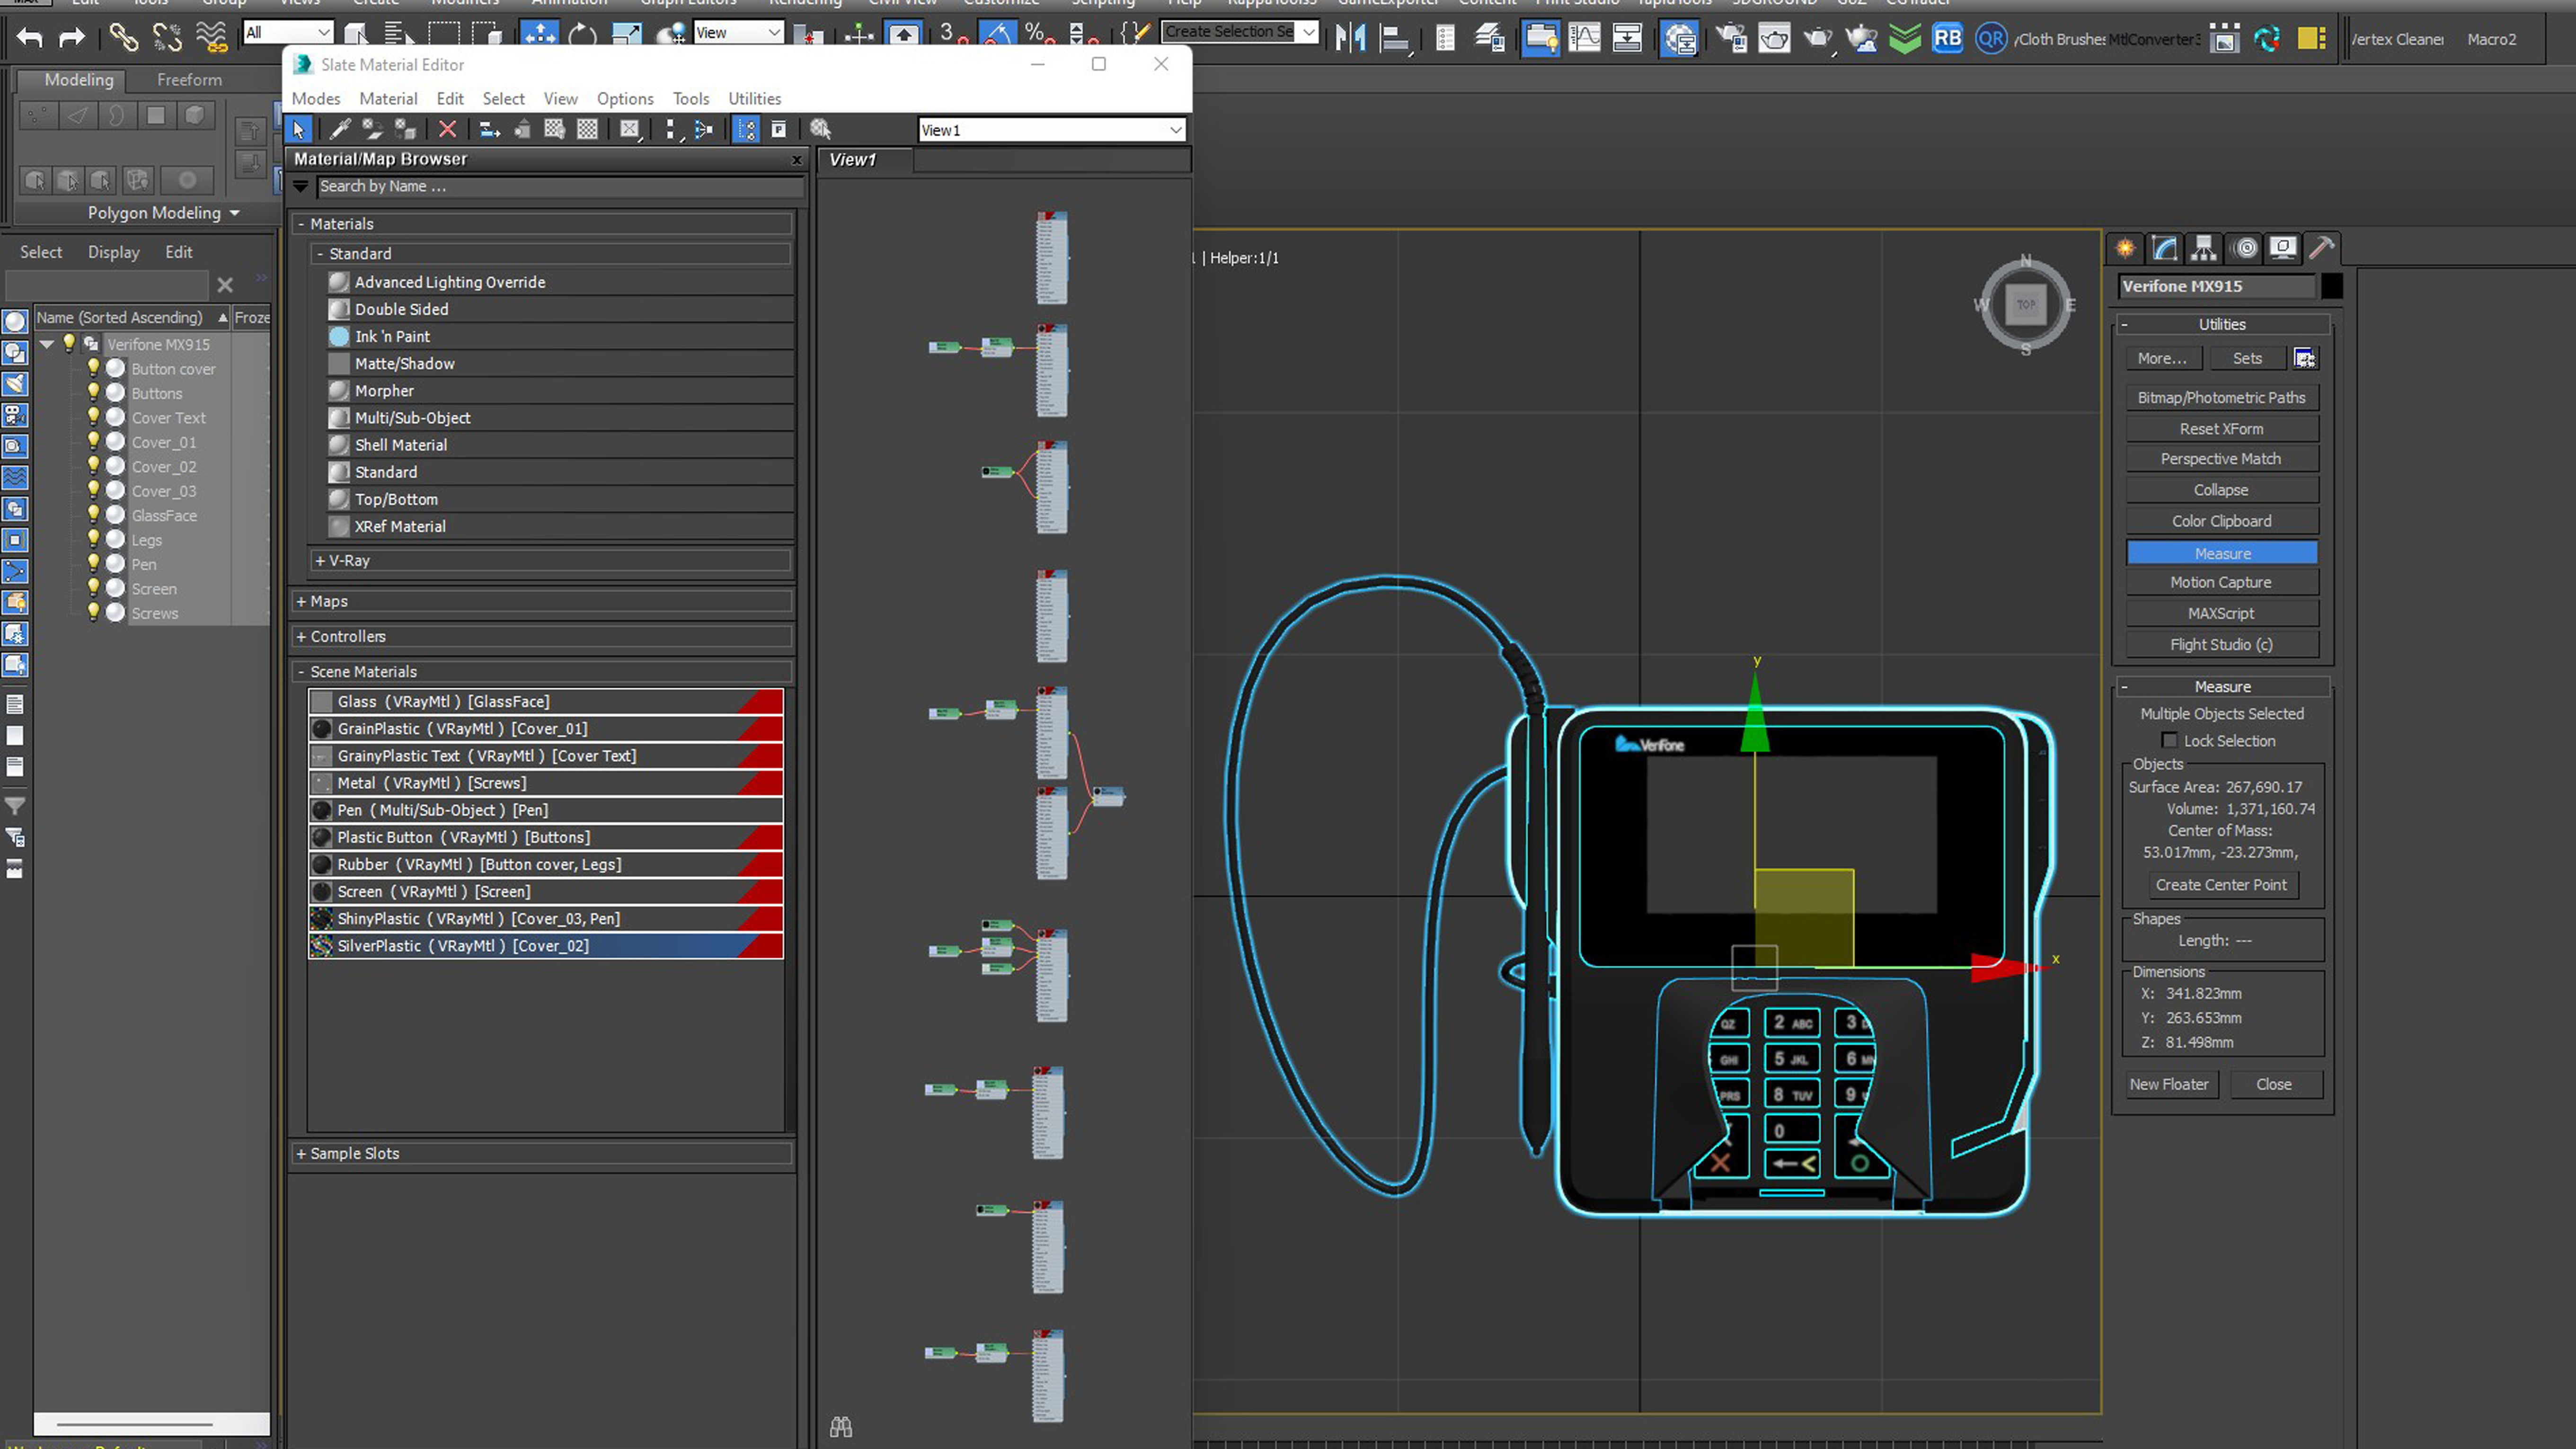Toggle the lightbulb visibility for GlassFace
Viewport: 2576px width, 1449px height.
[x=93, y=515]
